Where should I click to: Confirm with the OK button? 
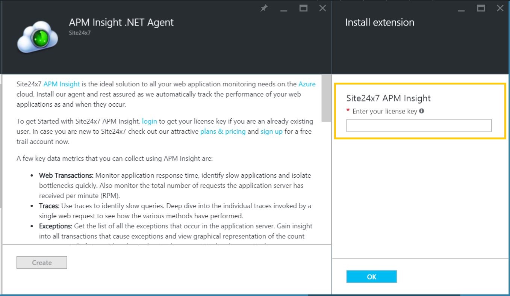click(x=371, y=277)
